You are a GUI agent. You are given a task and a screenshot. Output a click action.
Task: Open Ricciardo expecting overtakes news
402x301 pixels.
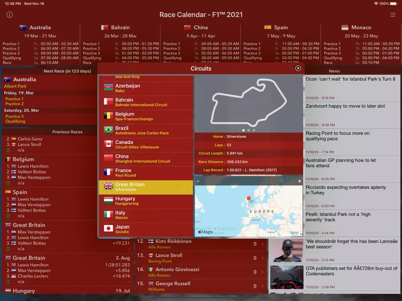tap(352, 196)
